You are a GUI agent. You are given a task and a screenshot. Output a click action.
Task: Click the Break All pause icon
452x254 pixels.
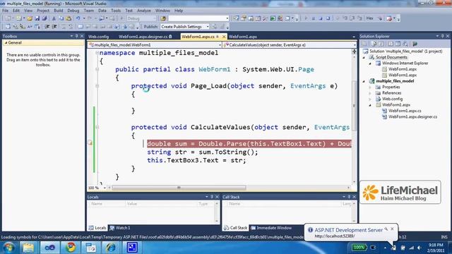(314, 18)
